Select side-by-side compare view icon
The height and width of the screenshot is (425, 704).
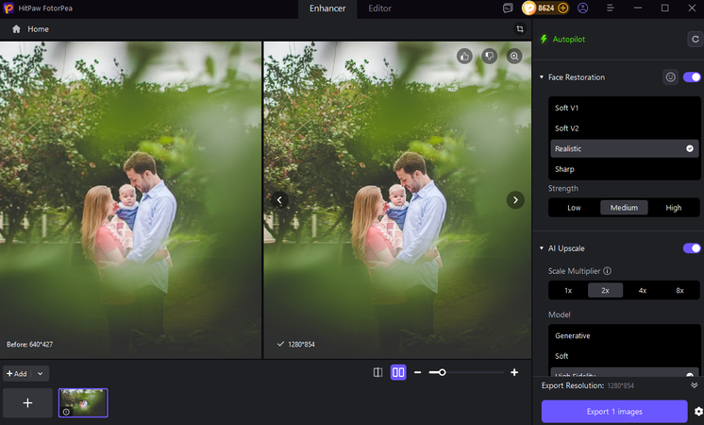tap(398, 372)
